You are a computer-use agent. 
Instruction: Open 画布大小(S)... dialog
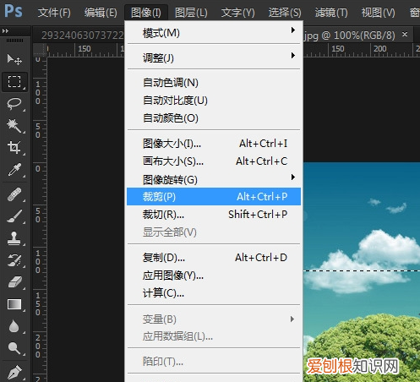click(214, 161)
